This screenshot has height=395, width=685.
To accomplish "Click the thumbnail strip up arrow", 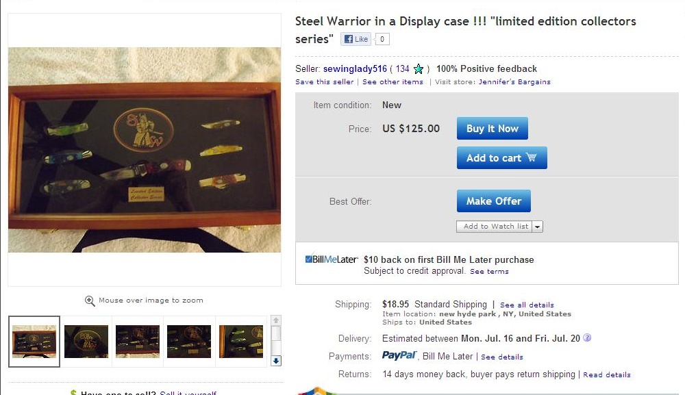I will click(x=276, y=320).
